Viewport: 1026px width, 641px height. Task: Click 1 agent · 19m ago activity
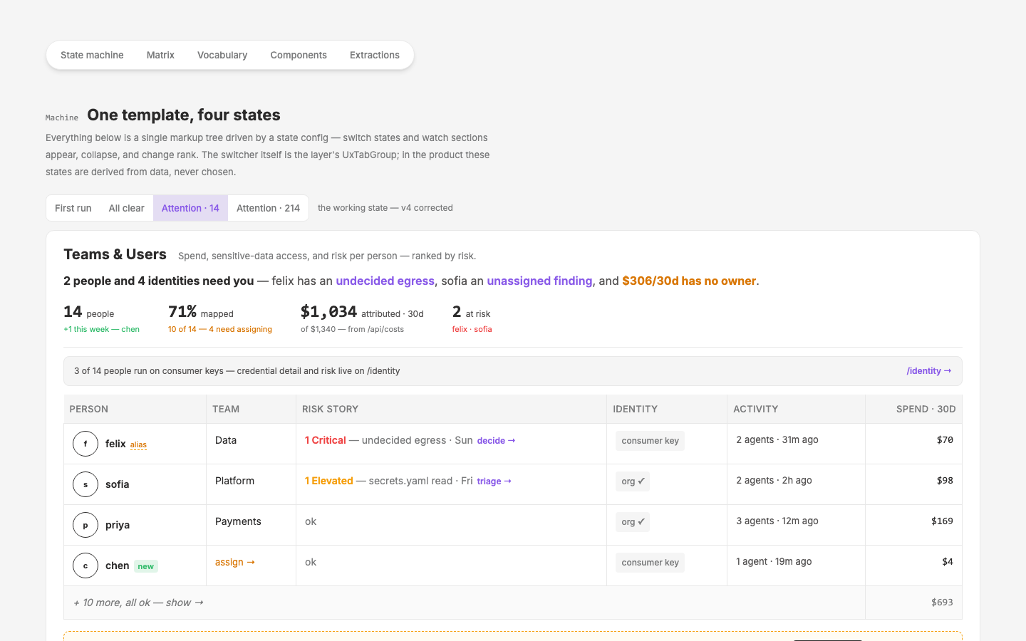[774, 561]
